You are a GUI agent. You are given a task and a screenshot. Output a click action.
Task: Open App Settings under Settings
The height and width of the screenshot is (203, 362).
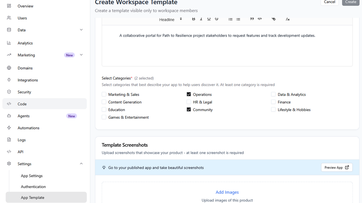coord(32,176)
